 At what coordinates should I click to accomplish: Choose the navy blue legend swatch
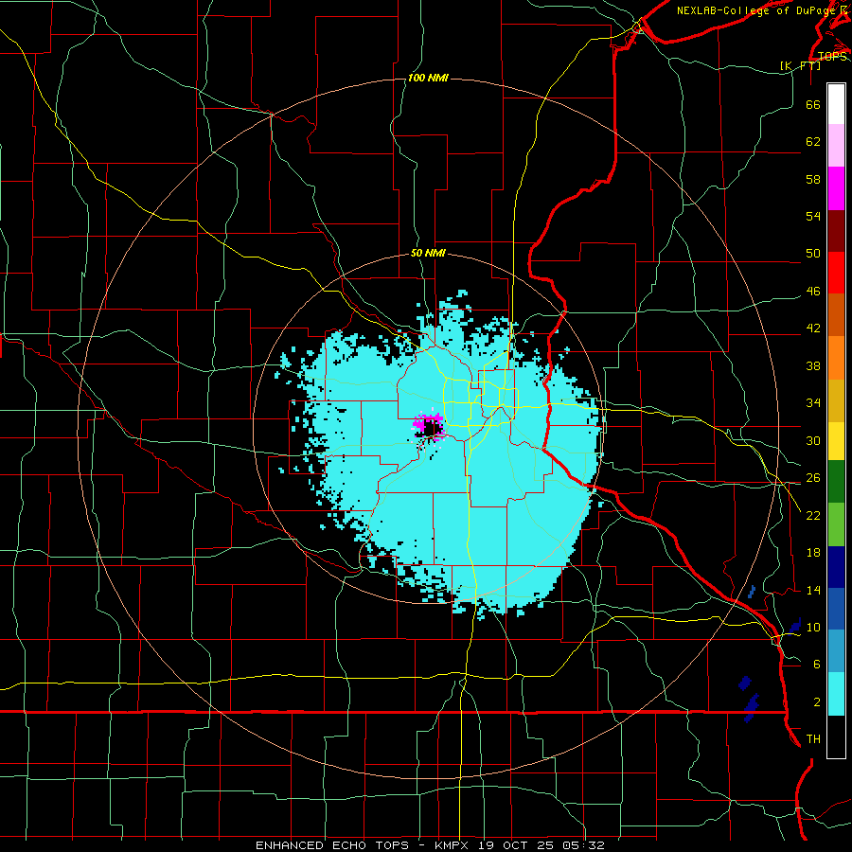(836, 567)
